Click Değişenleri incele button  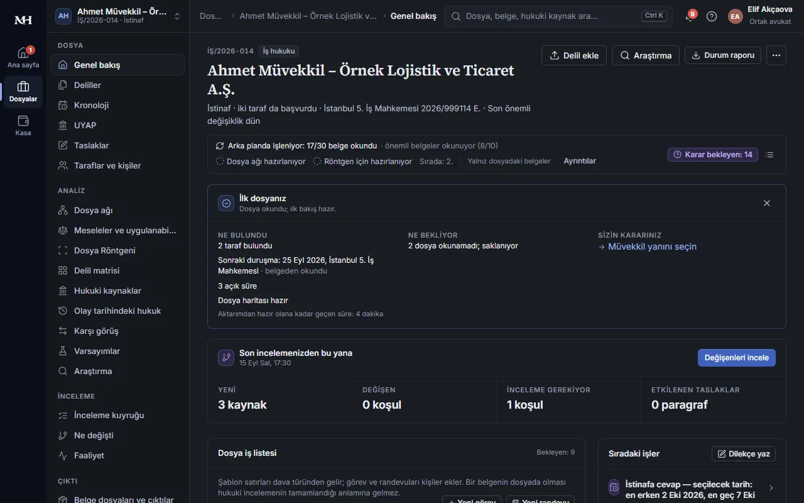[x=737, y=358]
